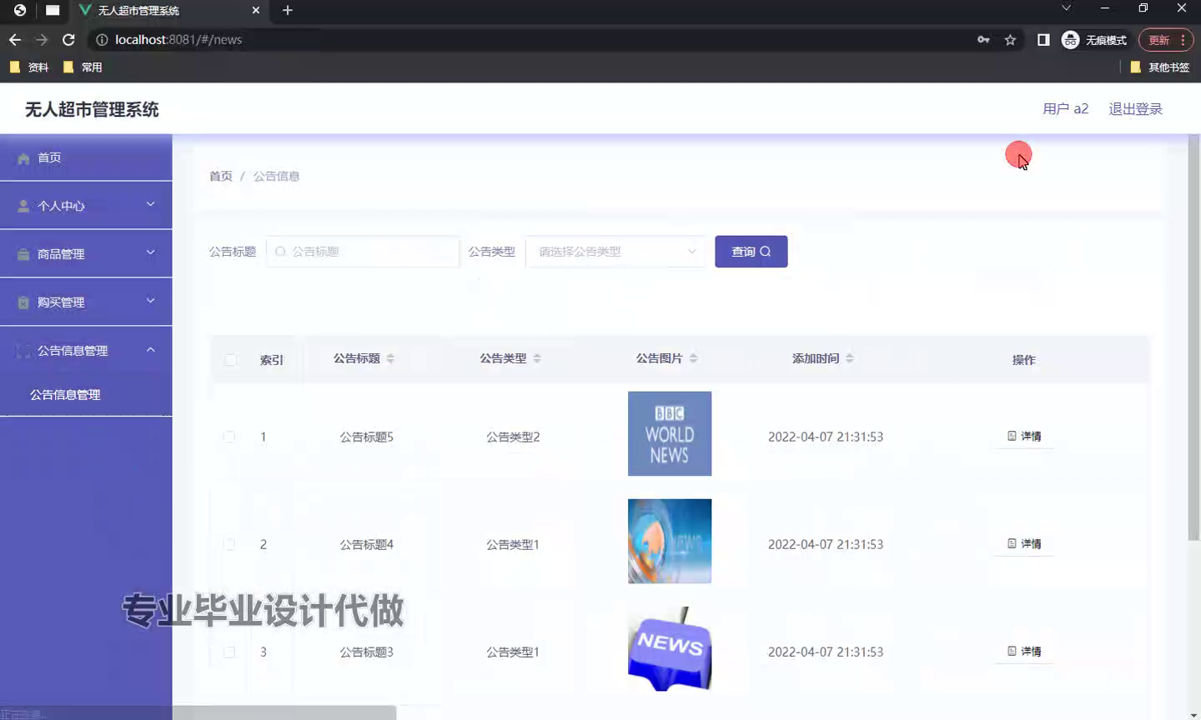Expand the 个人中心 menu chevron

pyautogui.click(x=151, y=204)
